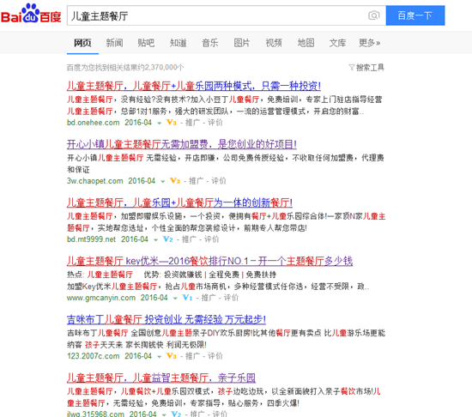Click 评价 for 3w.chaopet.com result

[219, 181]
